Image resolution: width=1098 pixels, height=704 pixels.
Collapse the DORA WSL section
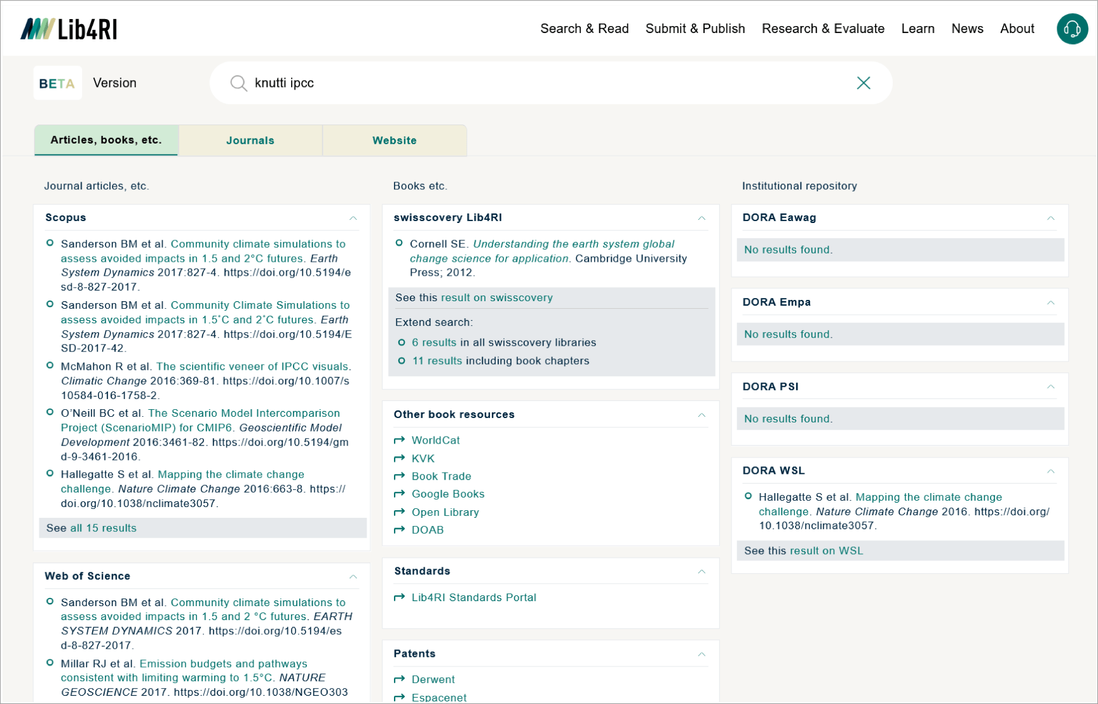pos(1051,471)
